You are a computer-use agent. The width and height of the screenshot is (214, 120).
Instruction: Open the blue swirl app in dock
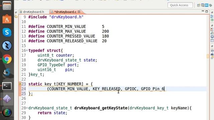click(x=7, y=72)
